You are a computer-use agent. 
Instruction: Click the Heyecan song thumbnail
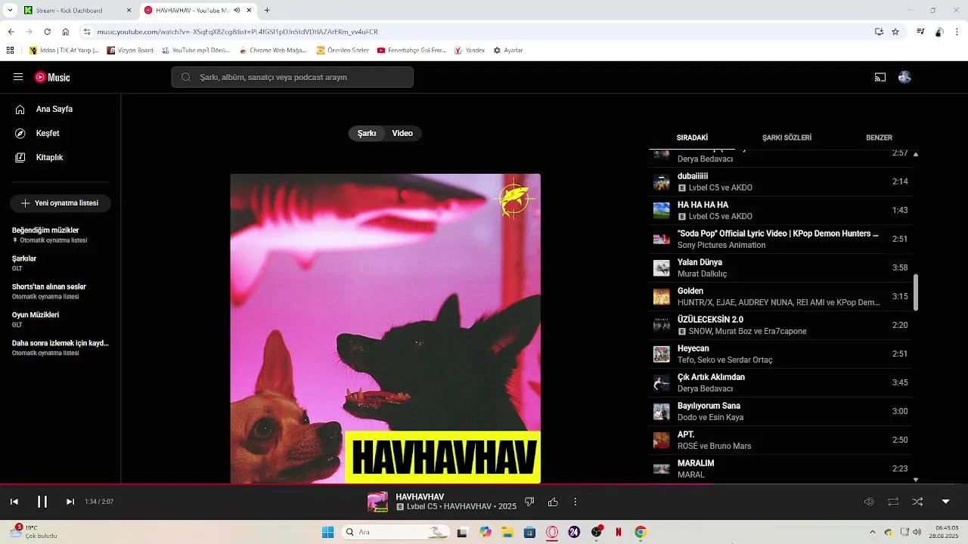pos(662,354)
